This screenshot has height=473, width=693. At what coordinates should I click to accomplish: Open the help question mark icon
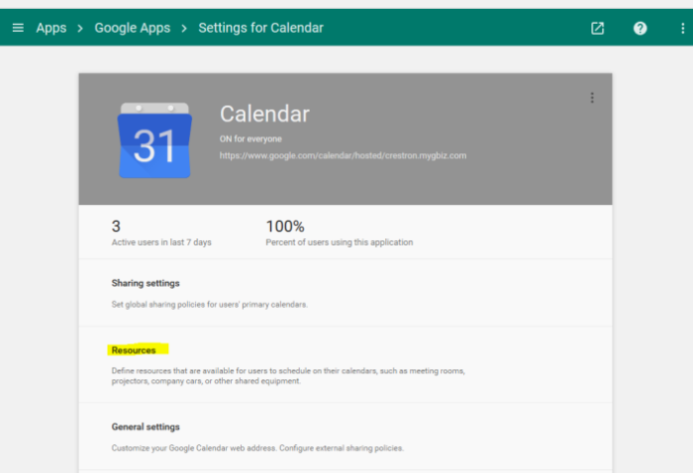tap(640, 29)
